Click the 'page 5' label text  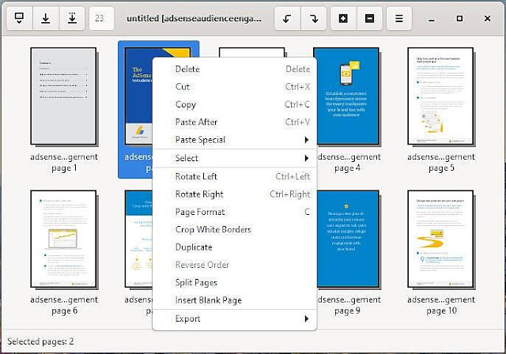click(x=441, y=168)
